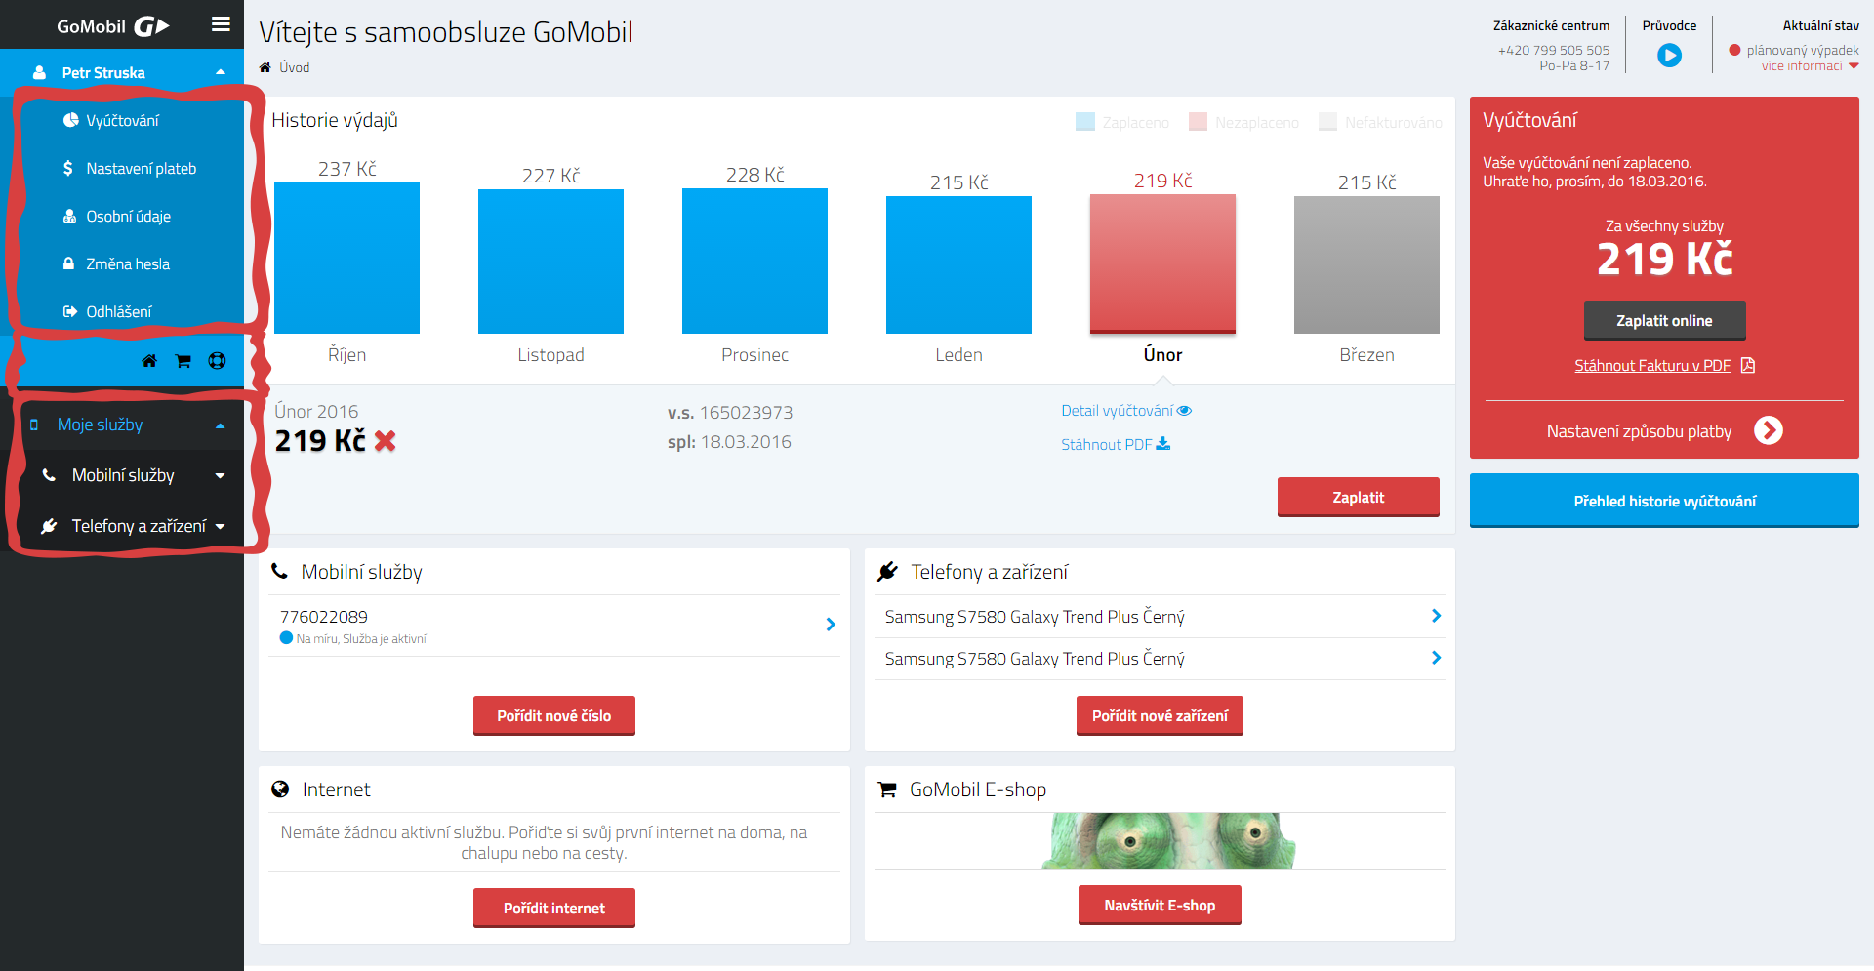Select the Listopad 227 Kč bar
Viewport: 1874px width, 971px height.
click(x=550, y=262)
